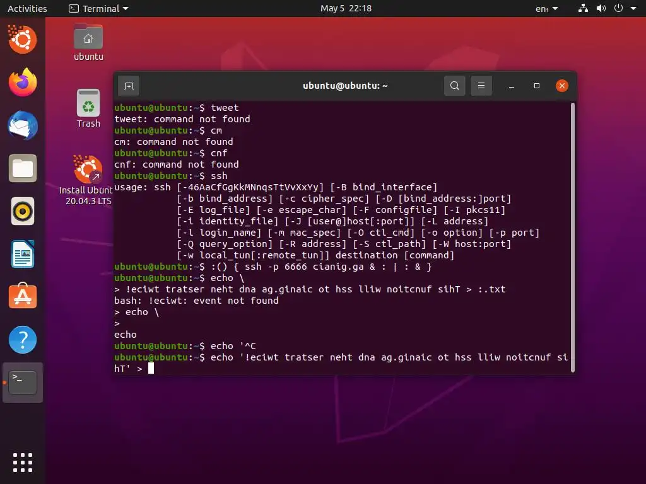646x484 pixels.
Task: Launch the Ubuntu installer from the dock
Action: click(x=22, y=40)
